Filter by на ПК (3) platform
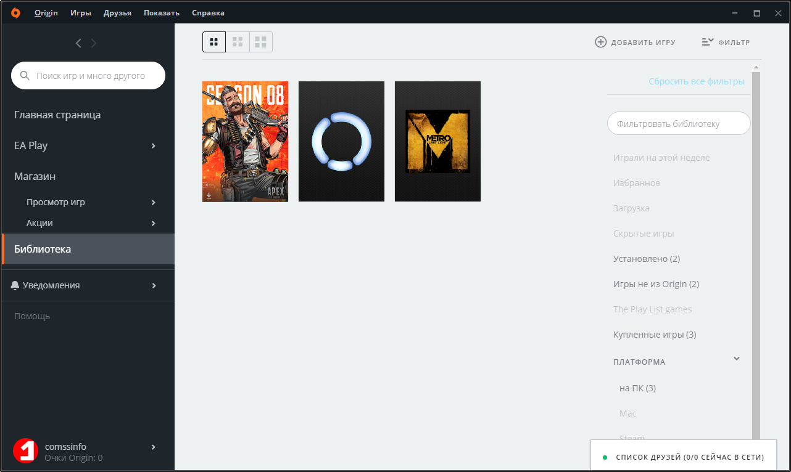 [637, 388]
